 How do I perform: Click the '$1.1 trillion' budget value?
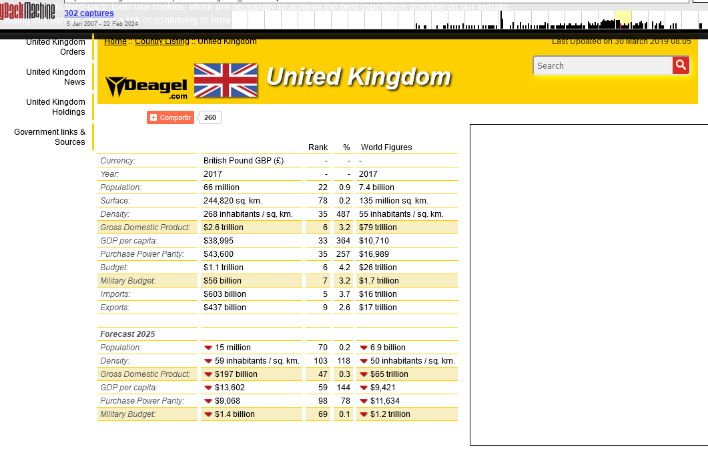tap(223, 268)
